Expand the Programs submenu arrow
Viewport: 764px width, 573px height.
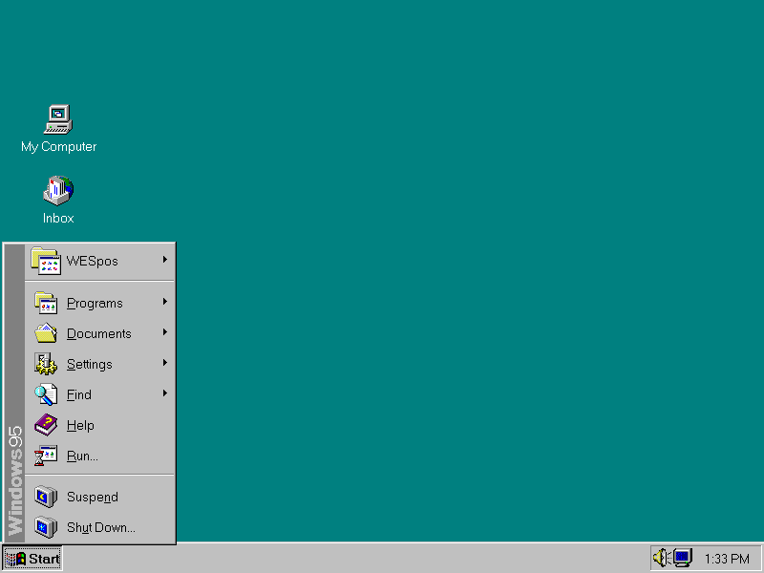click(165, 302)
